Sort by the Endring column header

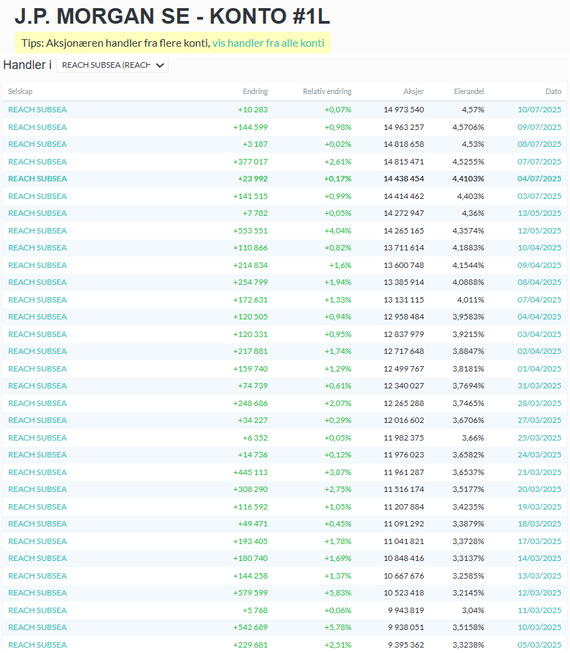click(255, 91)
